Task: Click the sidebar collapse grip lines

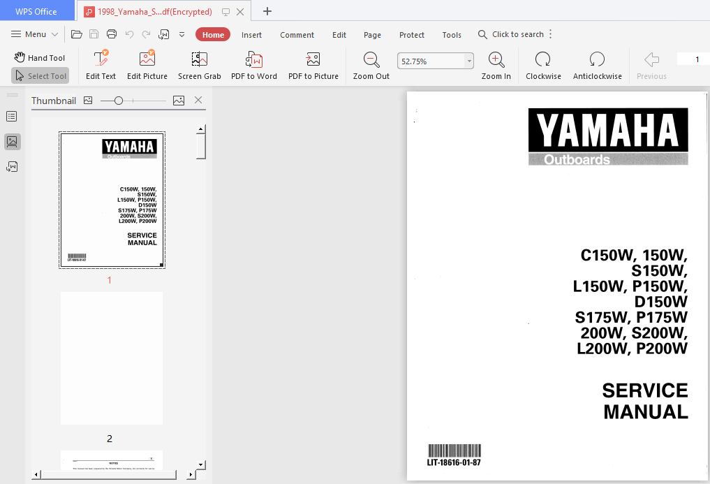Action: coord(13,95)
